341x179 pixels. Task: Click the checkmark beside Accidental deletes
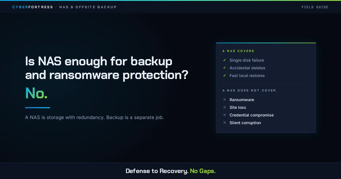tap(224, 68)
